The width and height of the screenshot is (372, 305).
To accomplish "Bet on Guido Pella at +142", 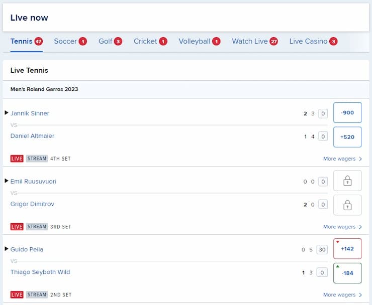I will (x=347, y=249).
